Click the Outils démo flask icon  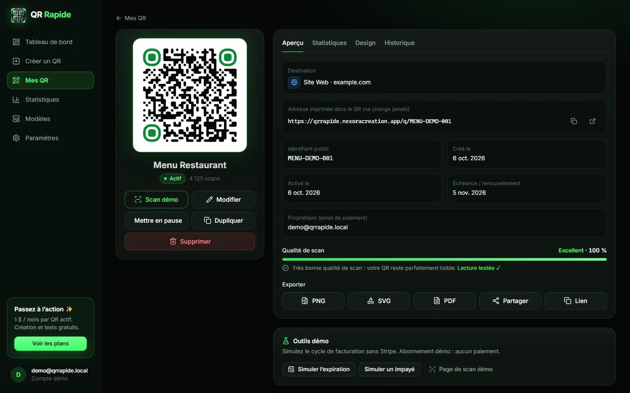click(286, 341)
